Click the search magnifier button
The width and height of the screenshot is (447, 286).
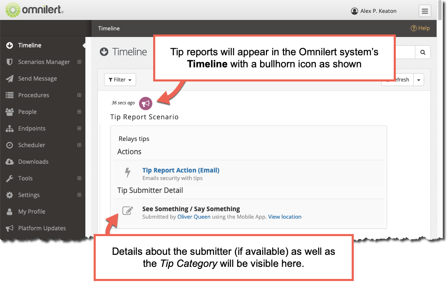[x=423, y=52]
